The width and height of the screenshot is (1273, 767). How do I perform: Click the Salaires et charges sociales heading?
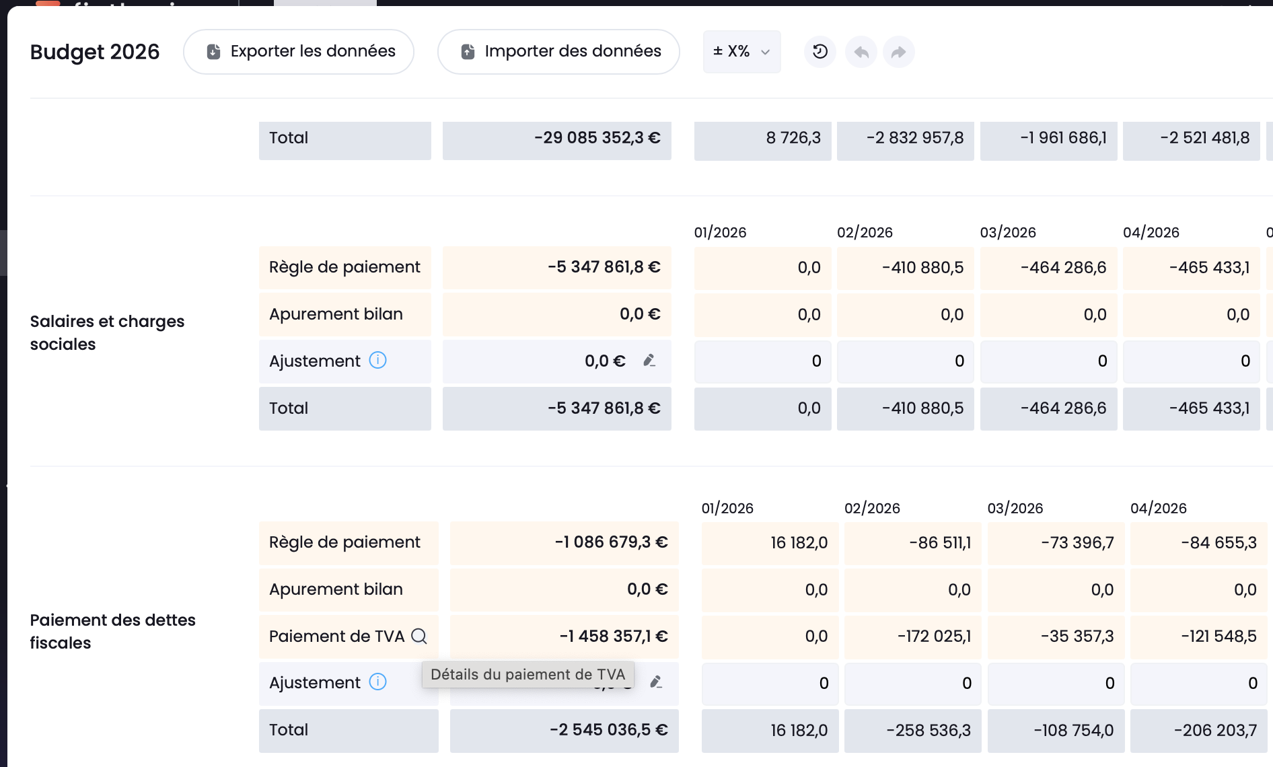(107, 332)
